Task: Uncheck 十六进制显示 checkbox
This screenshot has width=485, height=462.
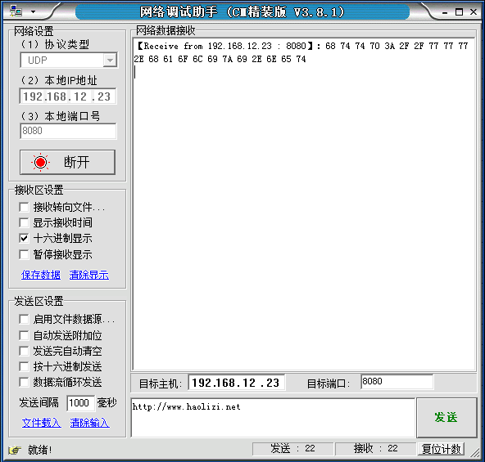Action: 24,239
